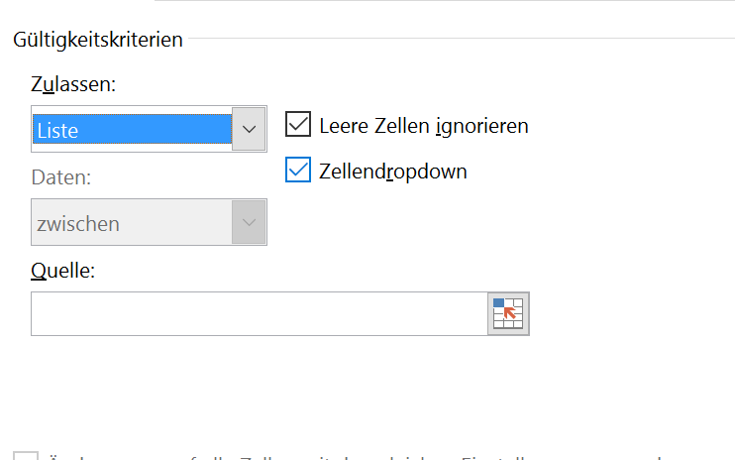The width and height of the screenshot is (735, 460).
Task: Collapse dialog using the red-arrow grid icon
Action: [508, 313]
